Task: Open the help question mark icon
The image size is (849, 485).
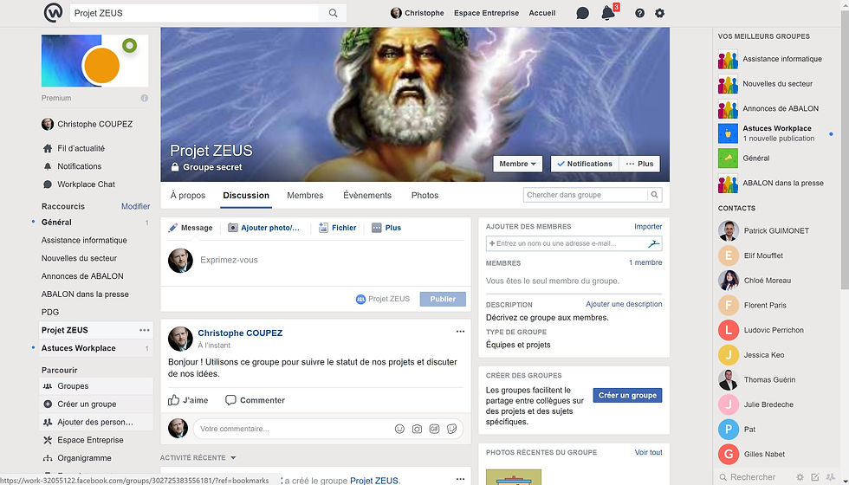Action: pos(639,13)
